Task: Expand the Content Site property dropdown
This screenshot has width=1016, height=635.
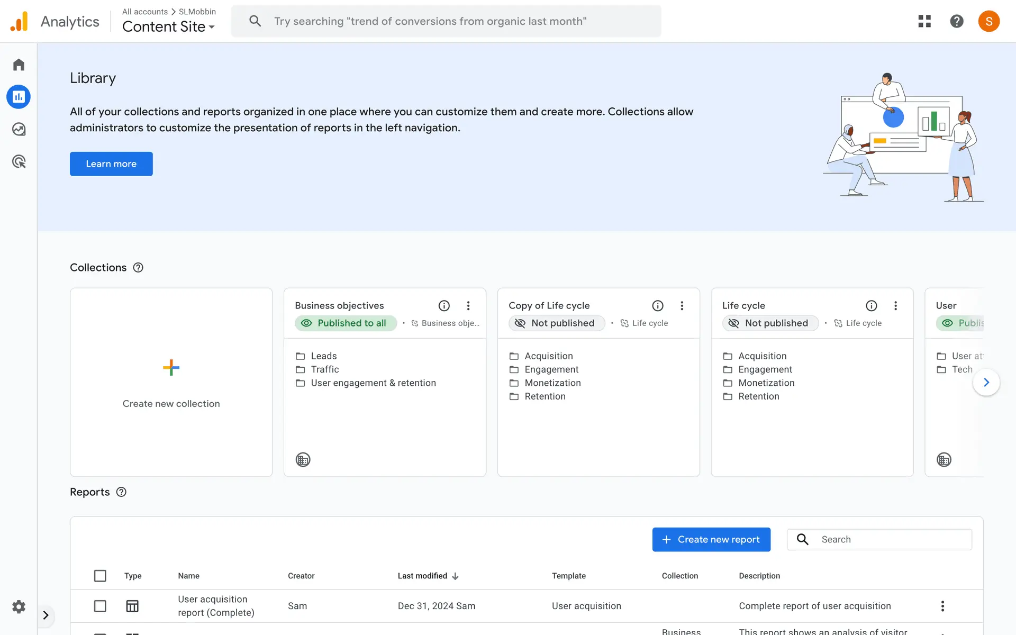Action: coord(169,26)
